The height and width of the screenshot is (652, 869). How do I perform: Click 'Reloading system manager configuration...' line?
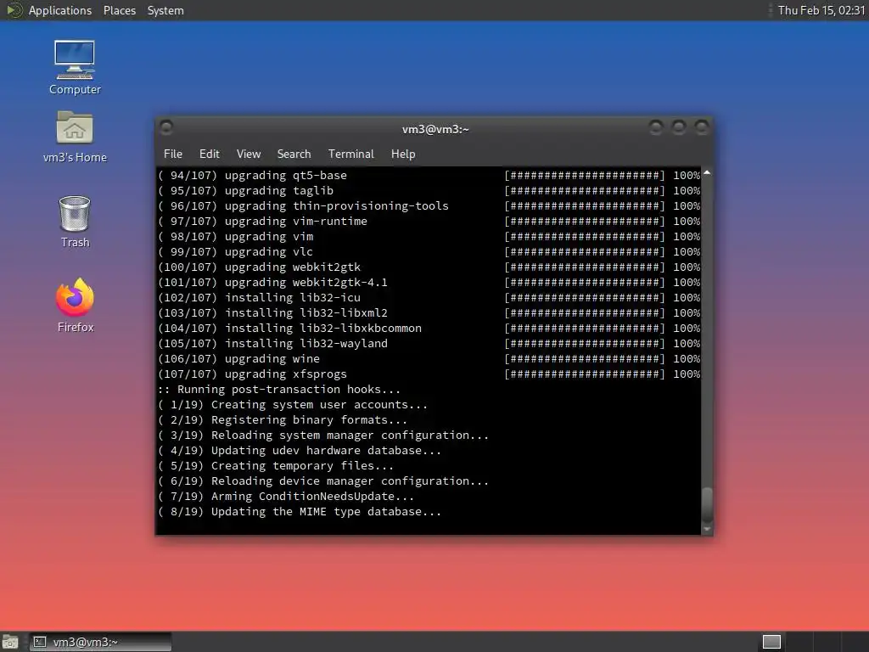pos(323,436)
